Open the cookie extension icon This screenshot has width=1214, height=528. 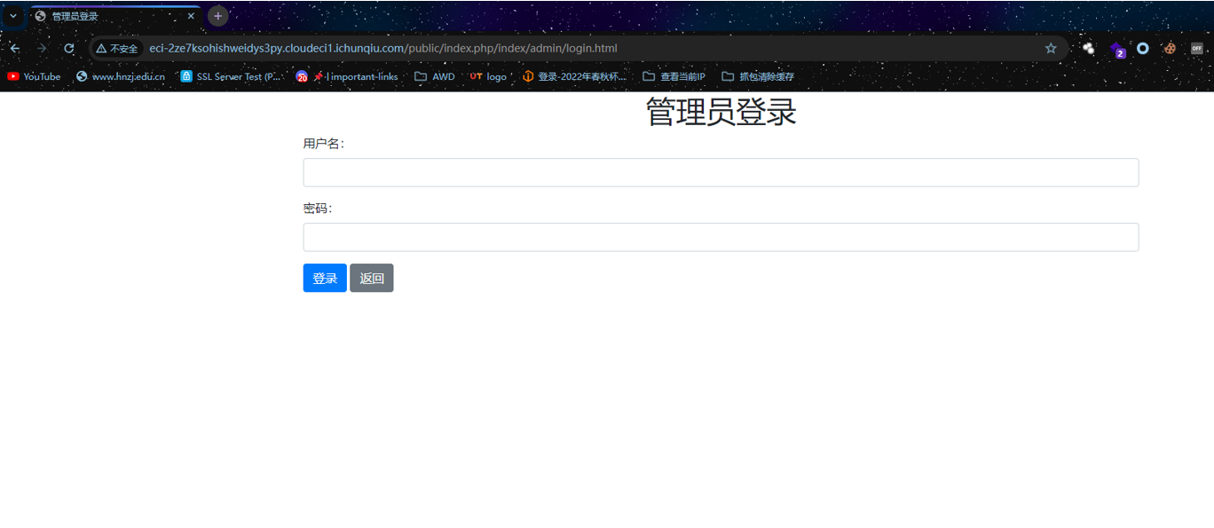(x=1170, y=48)
